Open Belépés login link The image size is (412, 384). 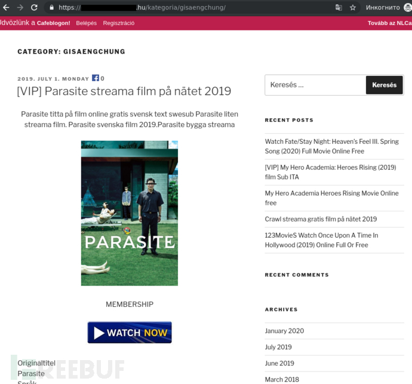tap(86, 23)
